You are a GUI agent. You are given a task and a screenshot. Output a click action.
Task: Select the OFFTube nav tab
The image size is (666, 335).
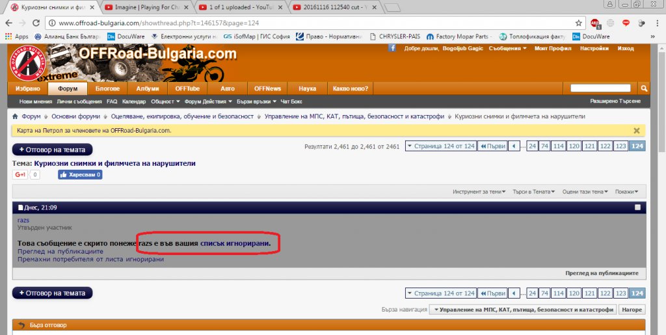(x=187, y=88)
